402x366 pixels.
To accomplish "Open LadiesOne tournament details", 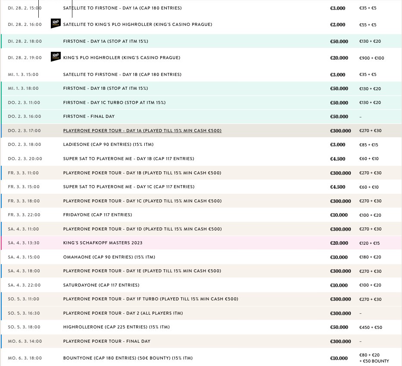I will tap(108, 145).
